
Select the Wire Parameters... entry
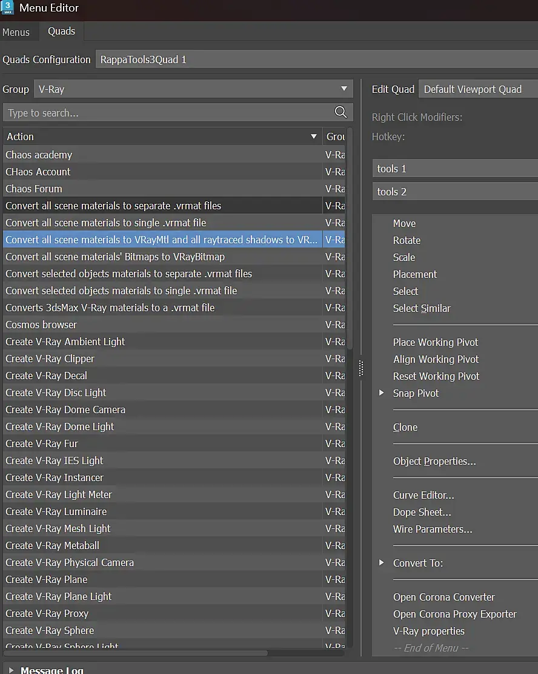[433, 529]
